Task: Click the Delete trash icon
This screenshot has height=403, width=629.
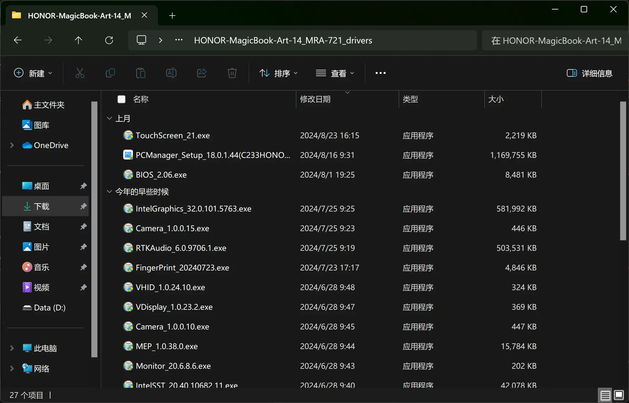Action: coord(232,73)
